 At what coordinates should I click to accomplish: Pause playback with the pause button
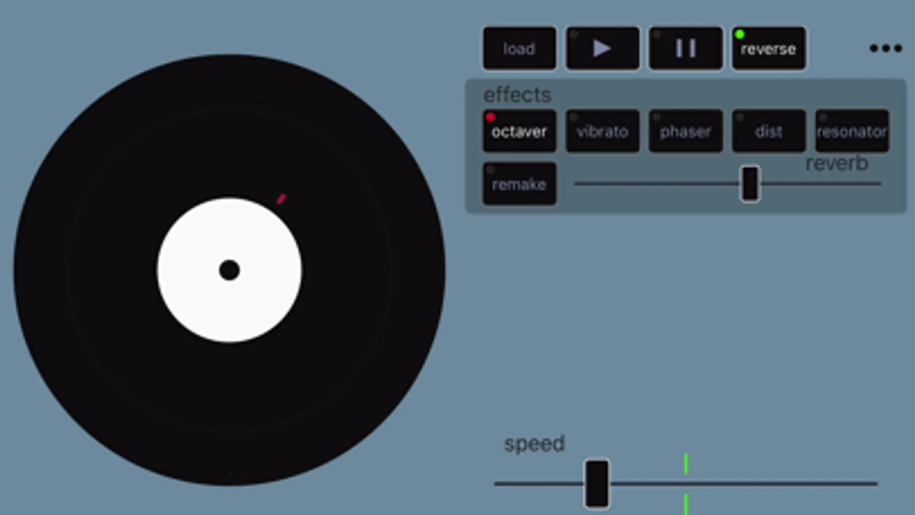tap(686, 49)
